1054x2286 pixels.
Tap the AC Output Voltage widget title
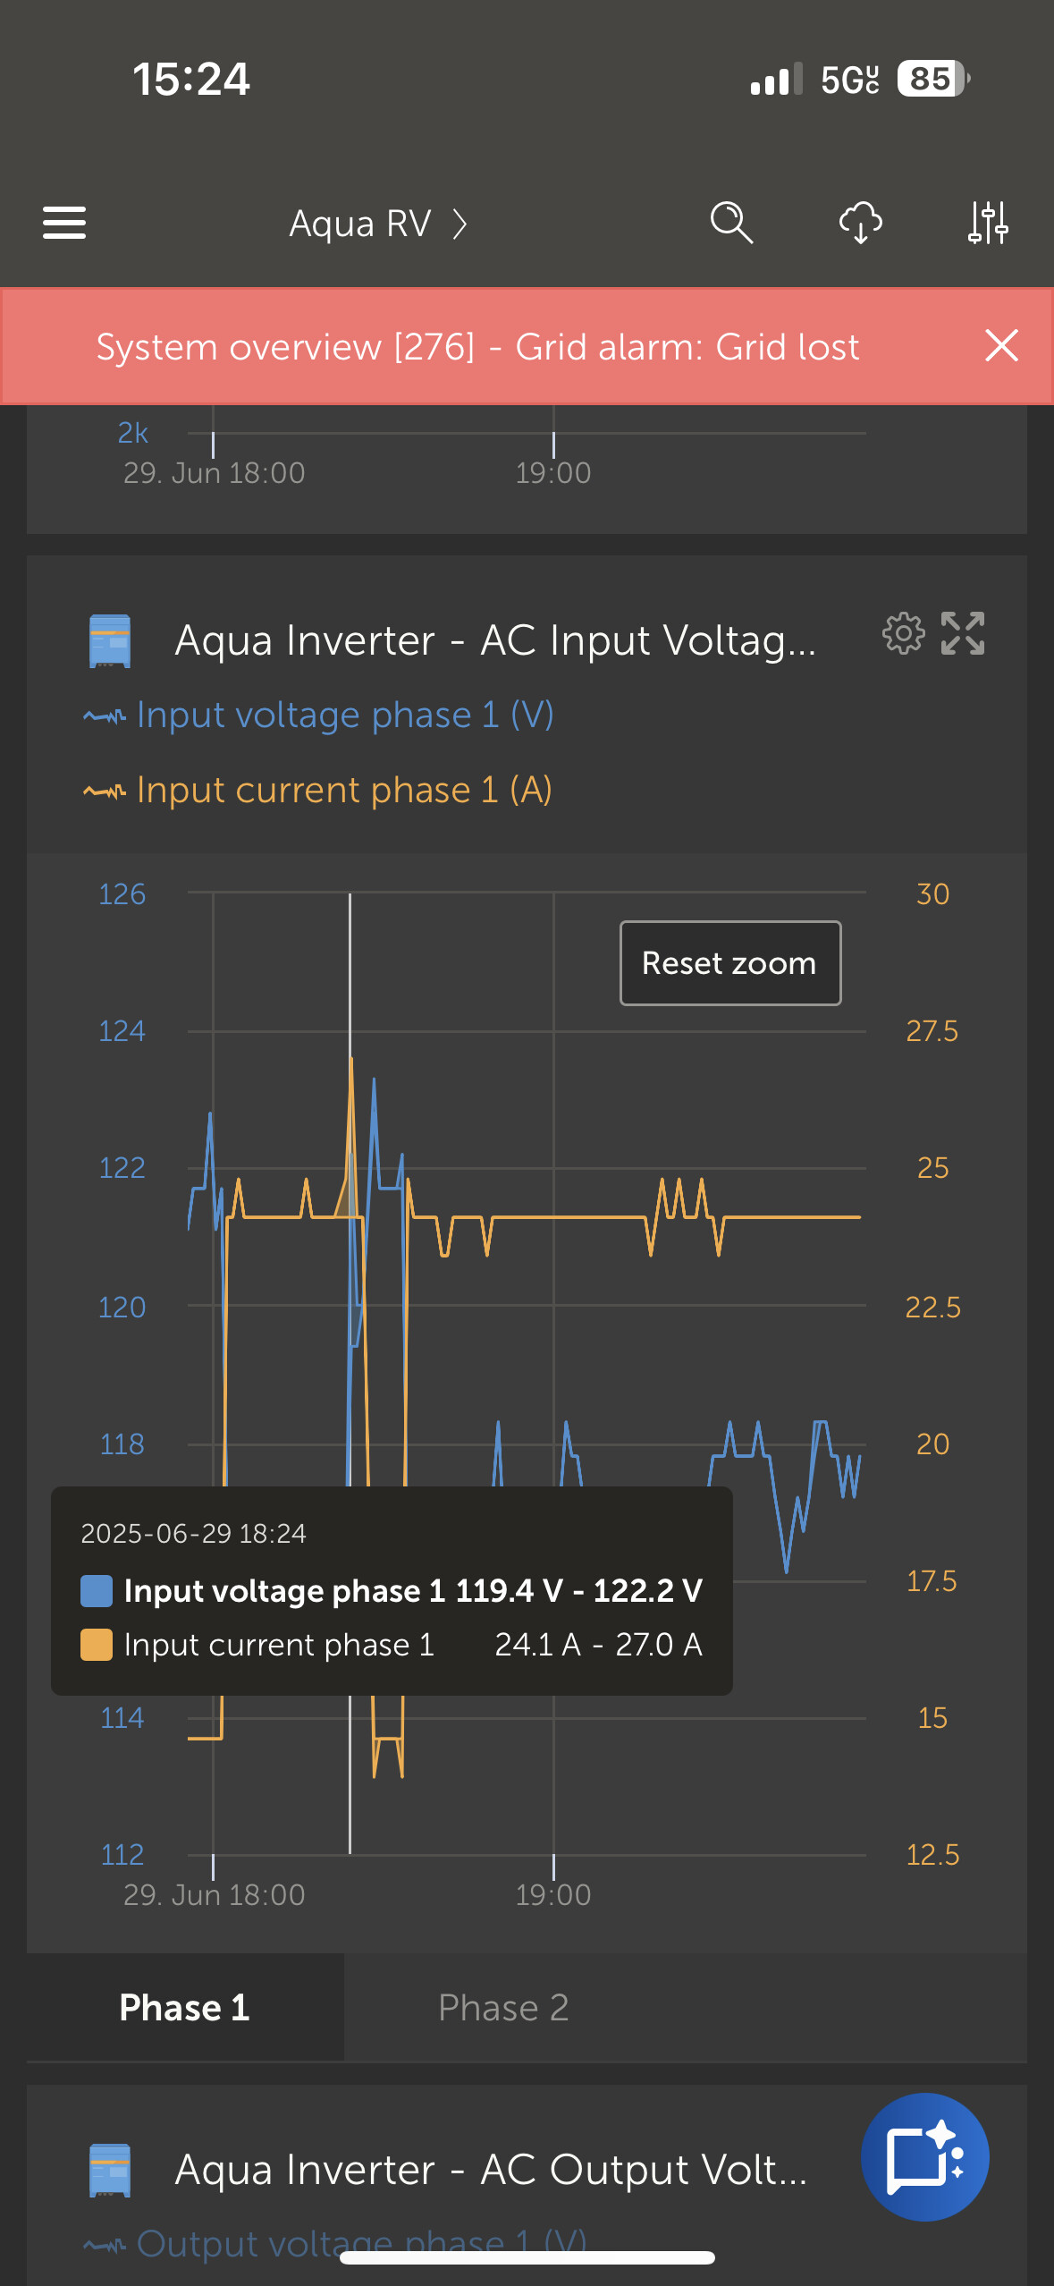pyautogui.click(x=491, y=2170)
